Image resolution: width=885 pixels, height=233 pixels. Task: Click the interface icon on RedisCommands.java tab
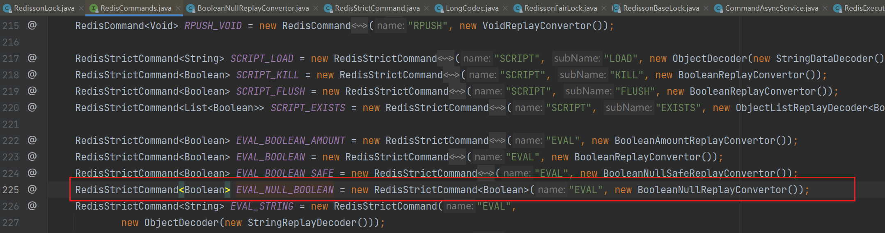point(94,8)
